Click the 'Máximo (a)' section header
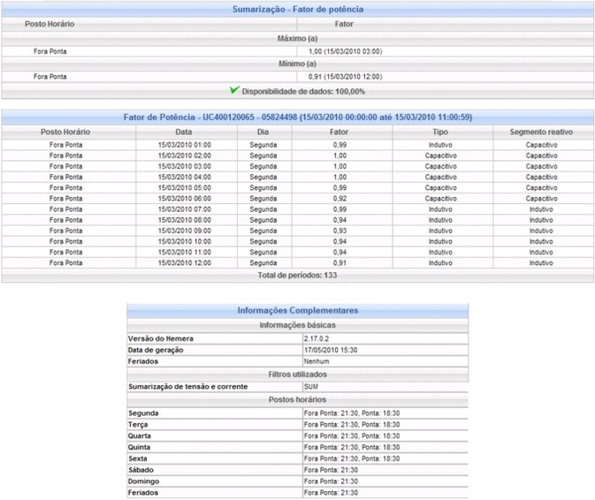Image resolution: width=595 pixels, height=500 pixels. pos(297,39)
